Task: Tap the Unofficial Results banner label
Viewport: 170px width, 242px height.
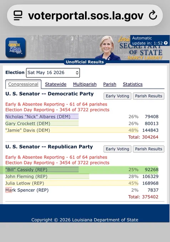Action: 85,62
